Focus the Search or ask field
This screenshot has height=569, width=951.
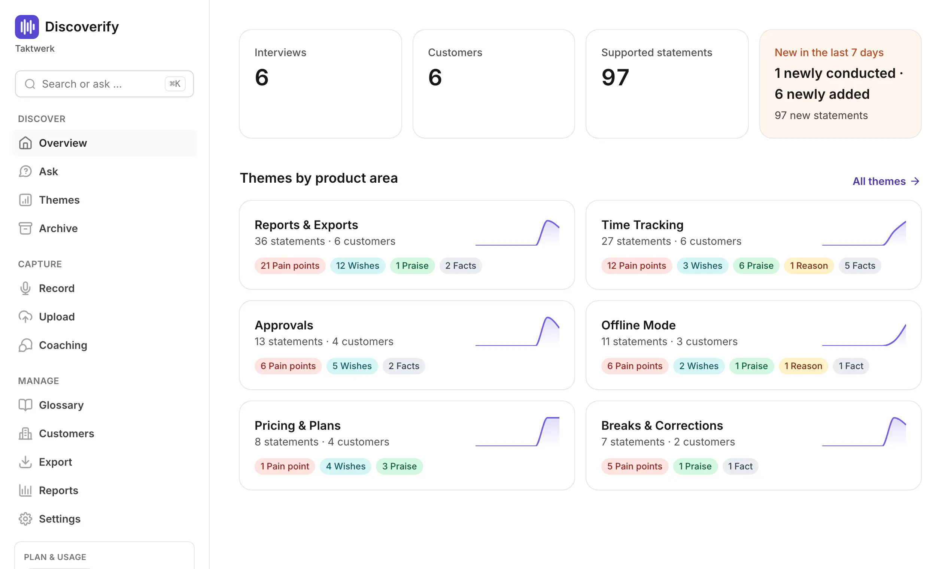coord(104,84)
